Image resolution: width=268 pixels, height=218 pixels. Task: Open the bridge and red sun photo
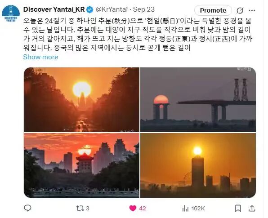(x=198, y=100)
